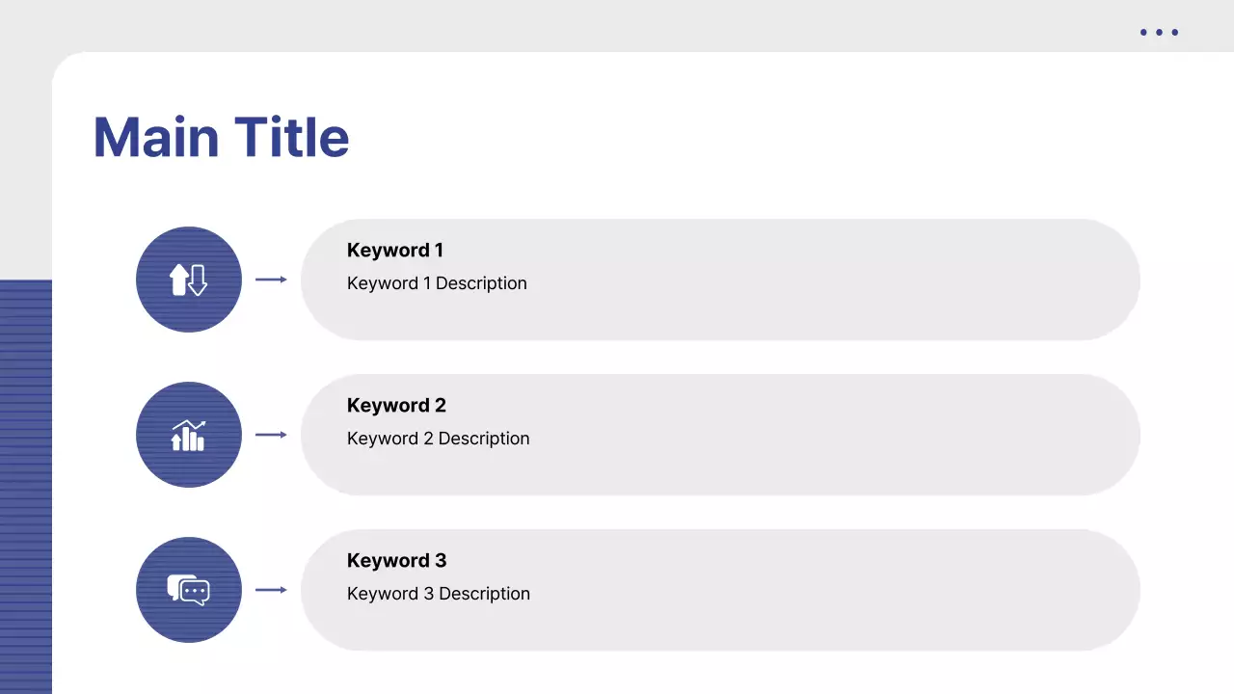Select the Keyword 3 heading text
This screenshot has width=1234, height=694.
click(396, 561)
